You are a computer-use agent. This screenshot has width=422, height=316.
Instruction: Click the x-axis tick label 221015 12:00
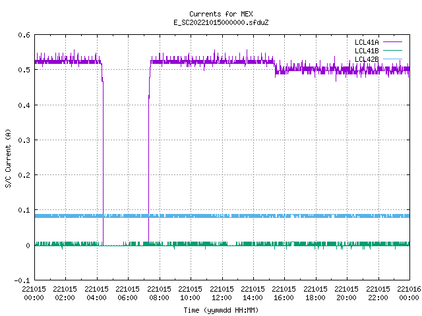222,294
